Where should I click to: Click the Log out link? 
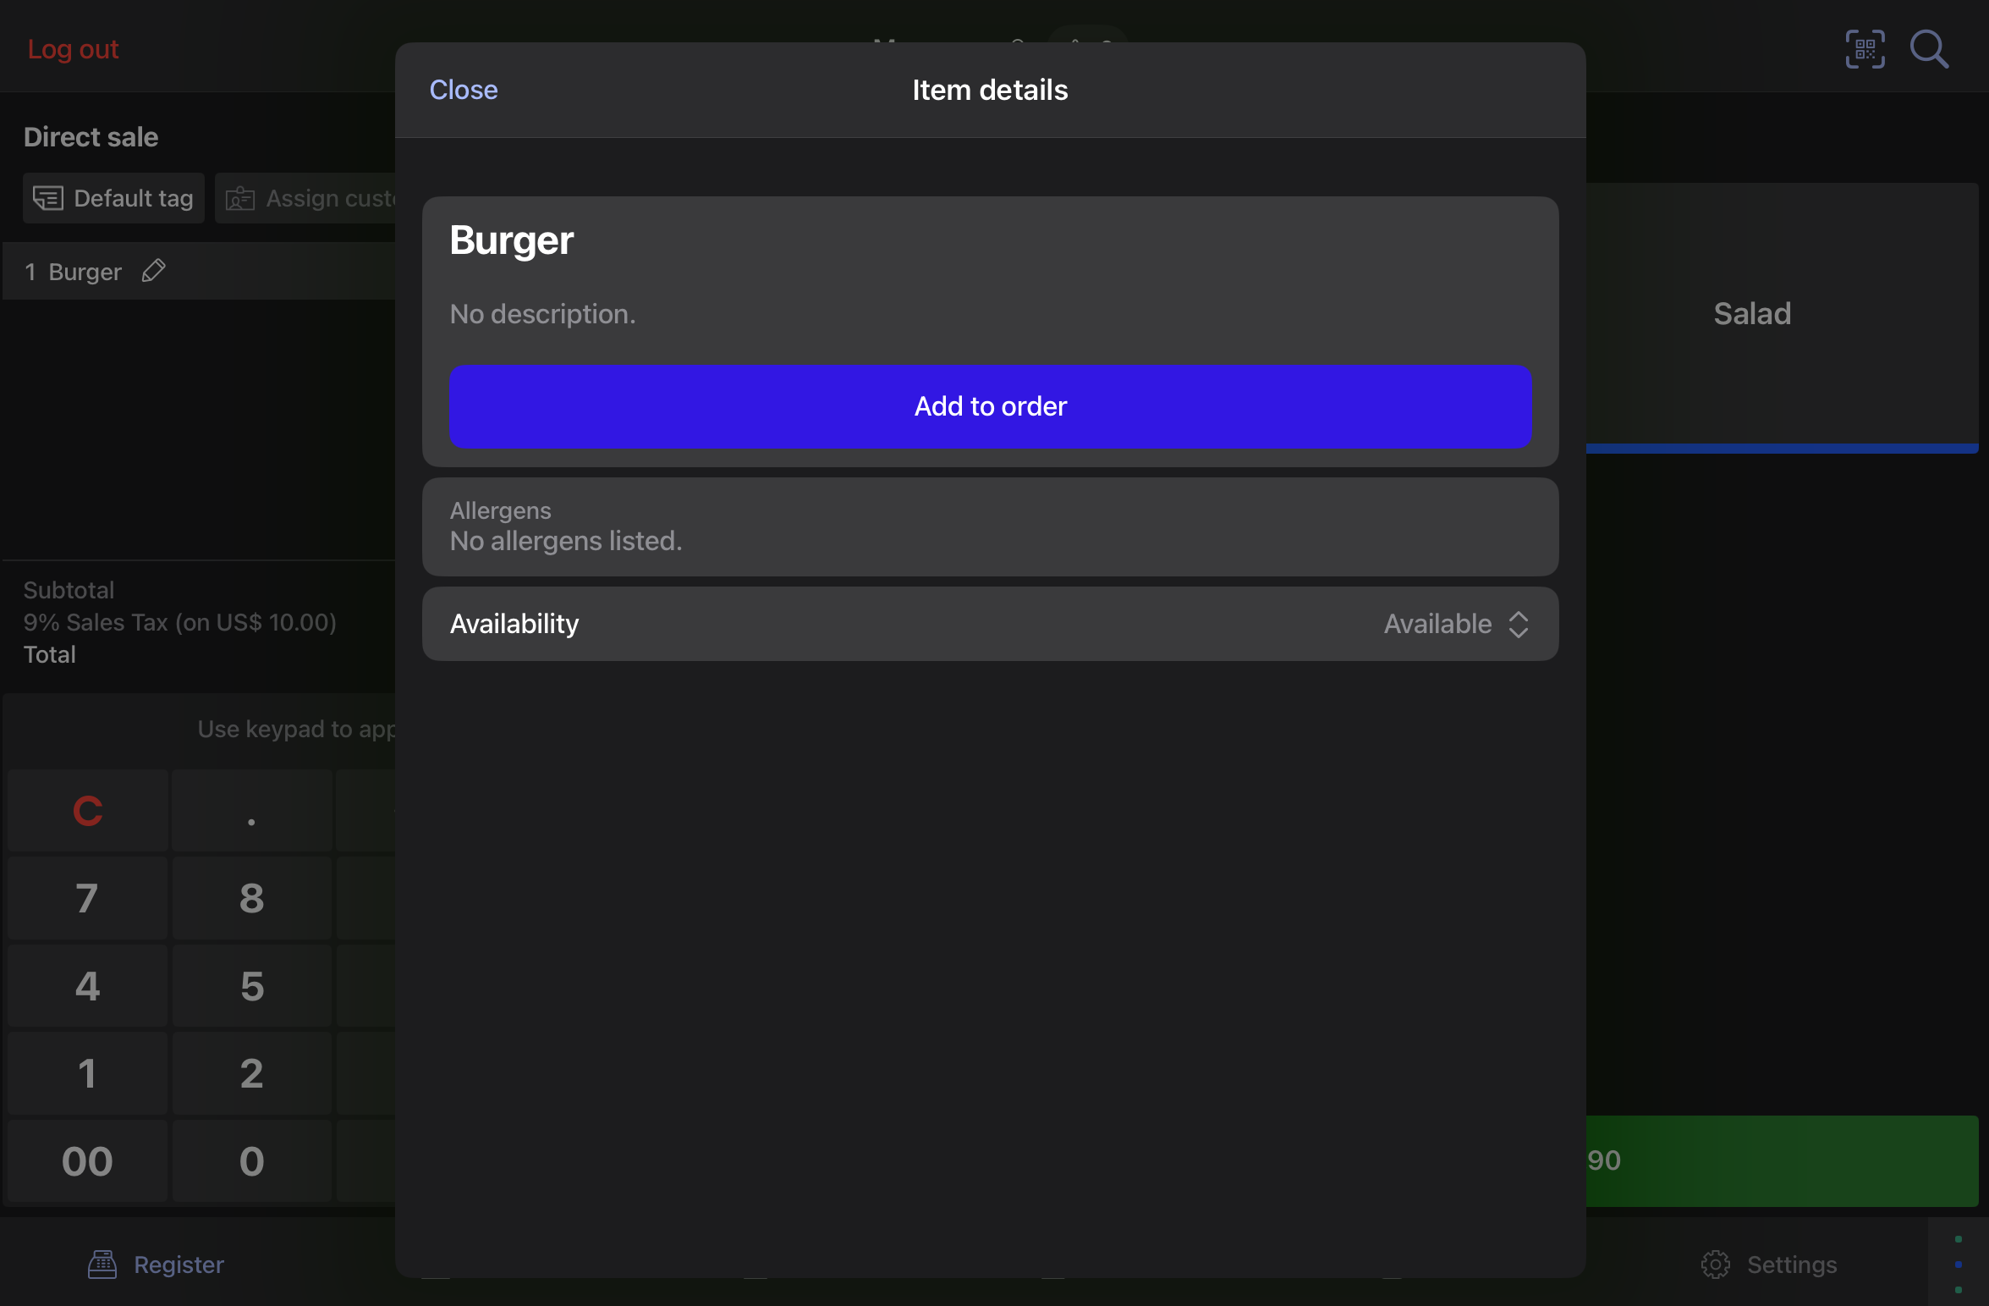click(73, 49)
